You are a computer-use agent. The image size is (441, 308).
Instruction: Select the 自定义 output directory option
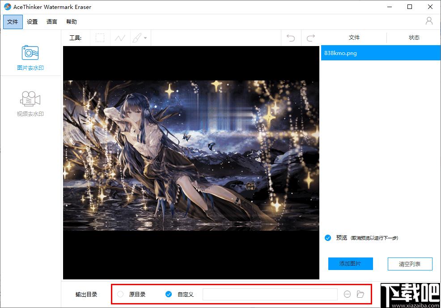(x=169, y=294)
